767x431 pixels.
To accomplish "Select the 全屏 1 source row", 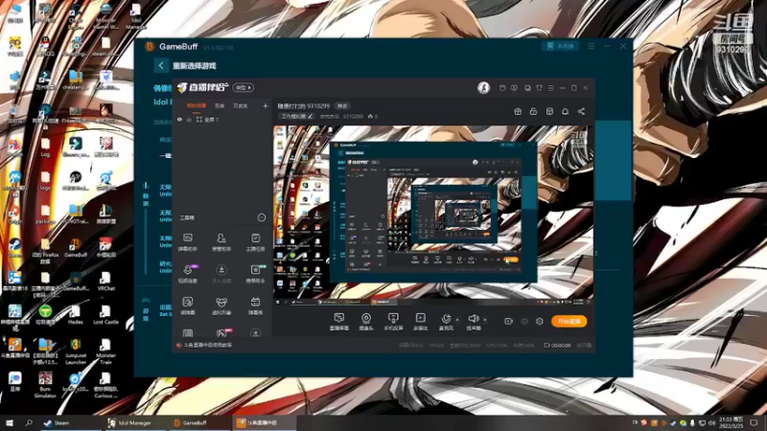I will tap(222, 119).
